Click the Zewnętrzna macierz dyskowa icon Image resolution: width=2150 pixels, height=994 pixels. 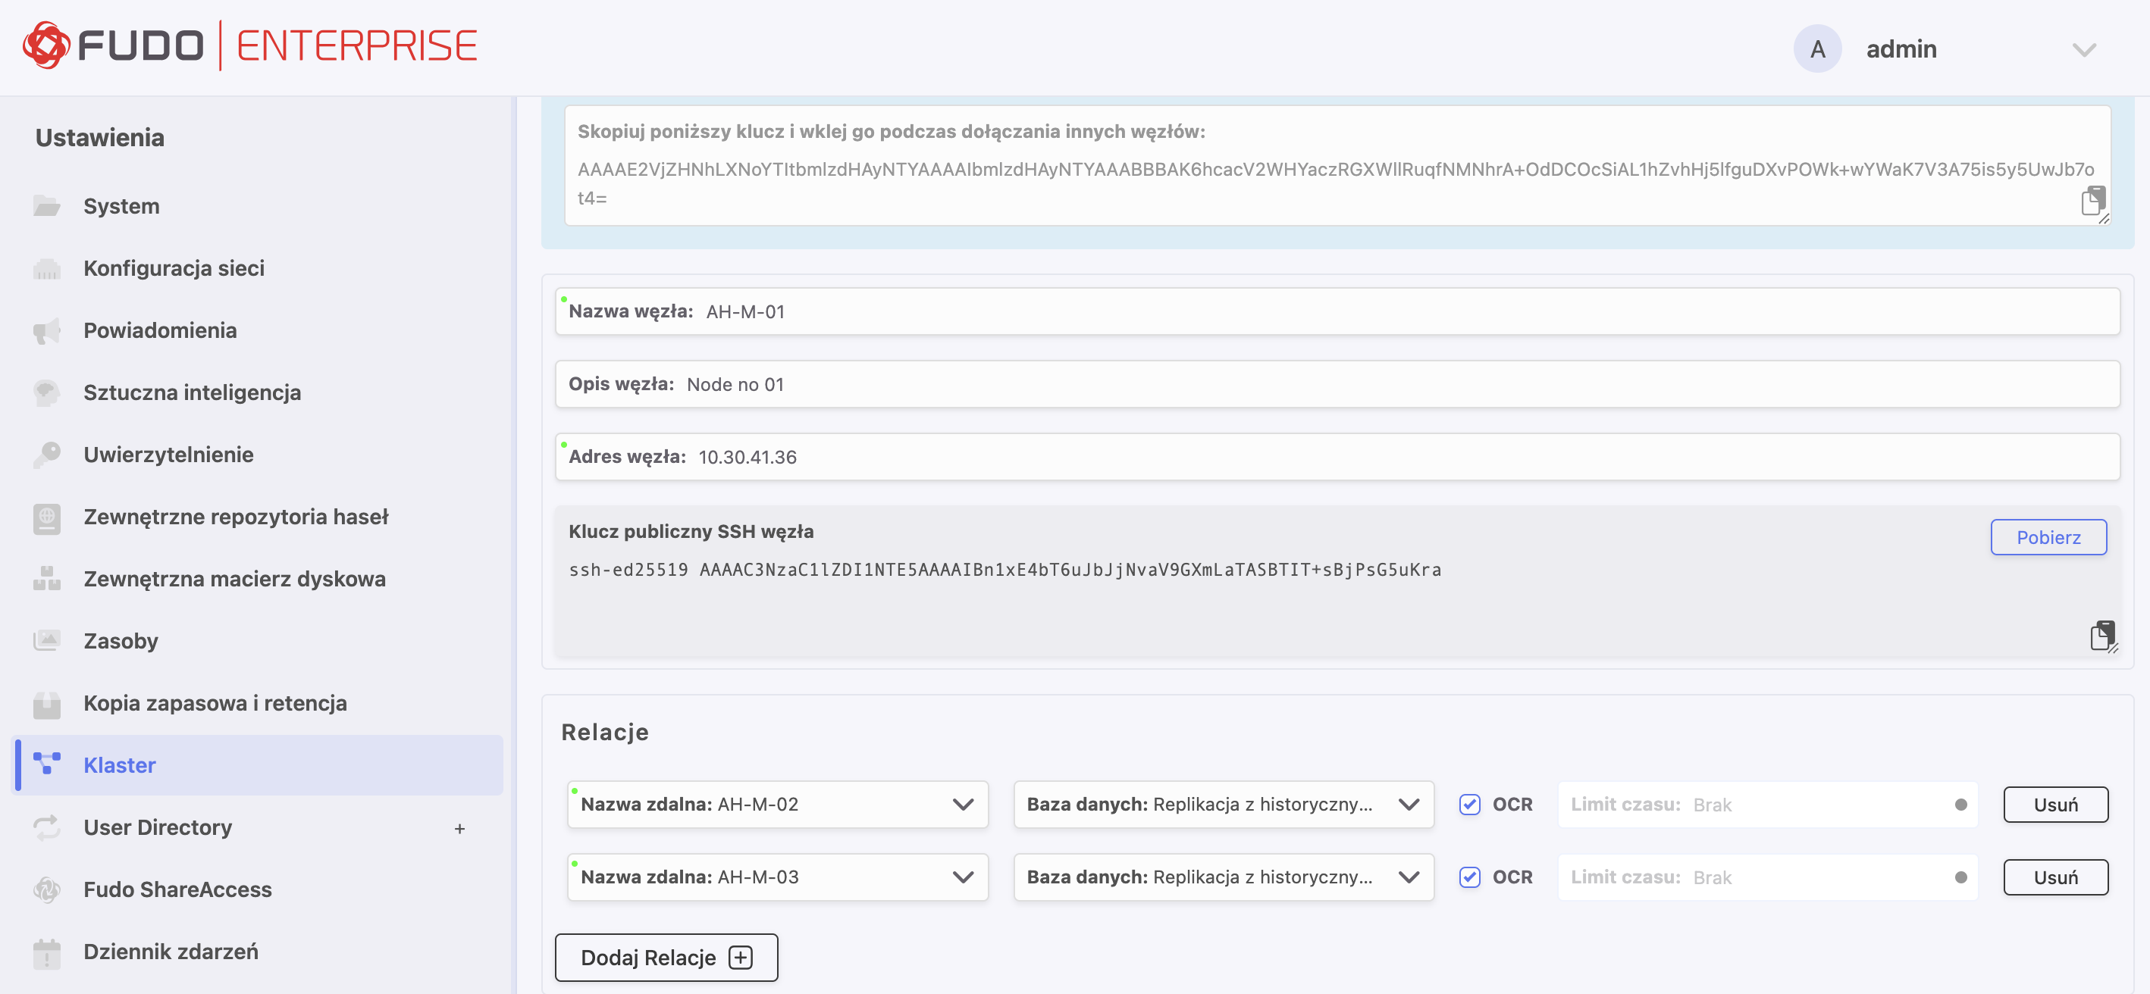pos(47,579)
